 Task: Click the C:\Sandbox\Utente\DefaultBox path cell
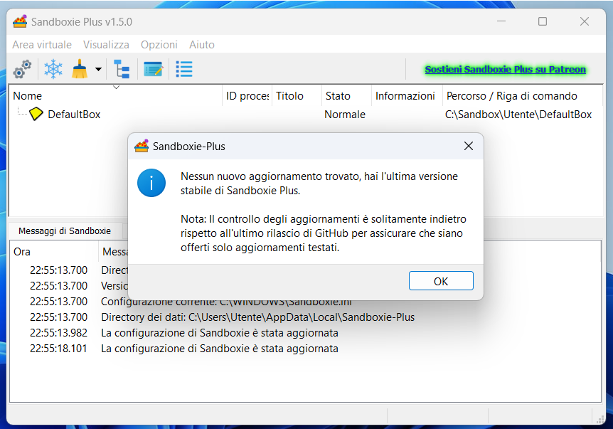pos(518,115)
